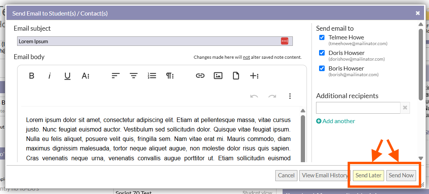
Task: Open the text size options dropdown
Action: coord(86,76)
